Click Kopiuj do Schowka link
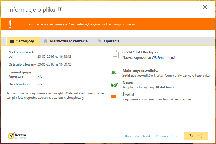Viewport: 216px width, 144px height. [139, 136]
